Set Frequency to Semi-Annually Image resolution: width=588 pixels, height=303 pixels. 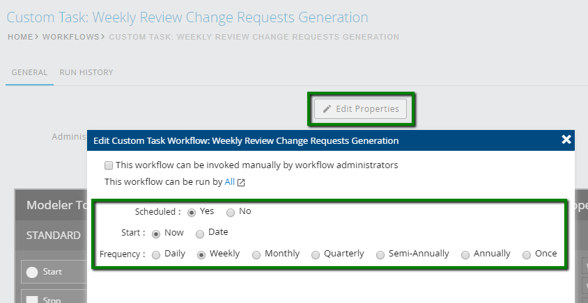(380, 255)
